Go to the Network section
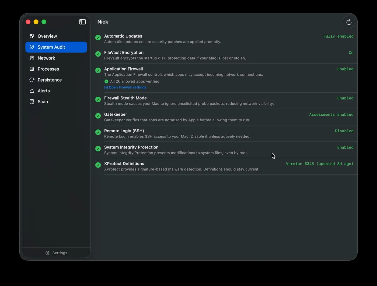Image resolution: width=377 pixels, height=286 pixels. click(56, 58)
